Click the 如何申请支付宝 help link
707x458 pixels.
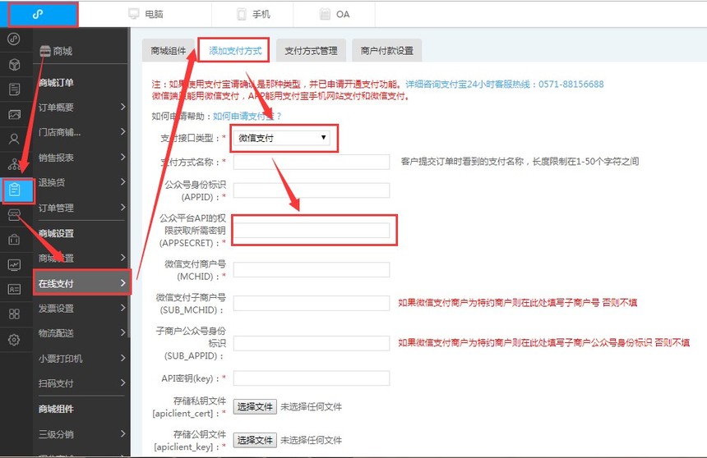(x=247, y=117)
